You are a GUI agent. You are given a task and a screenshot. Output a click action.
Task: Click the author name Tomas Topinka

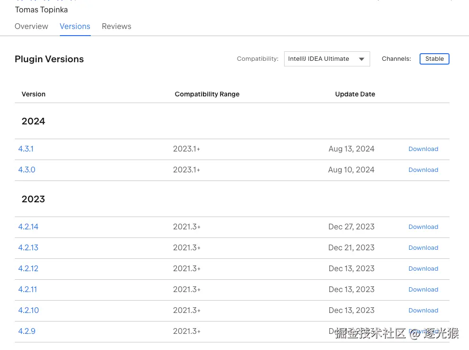[41, 10]
